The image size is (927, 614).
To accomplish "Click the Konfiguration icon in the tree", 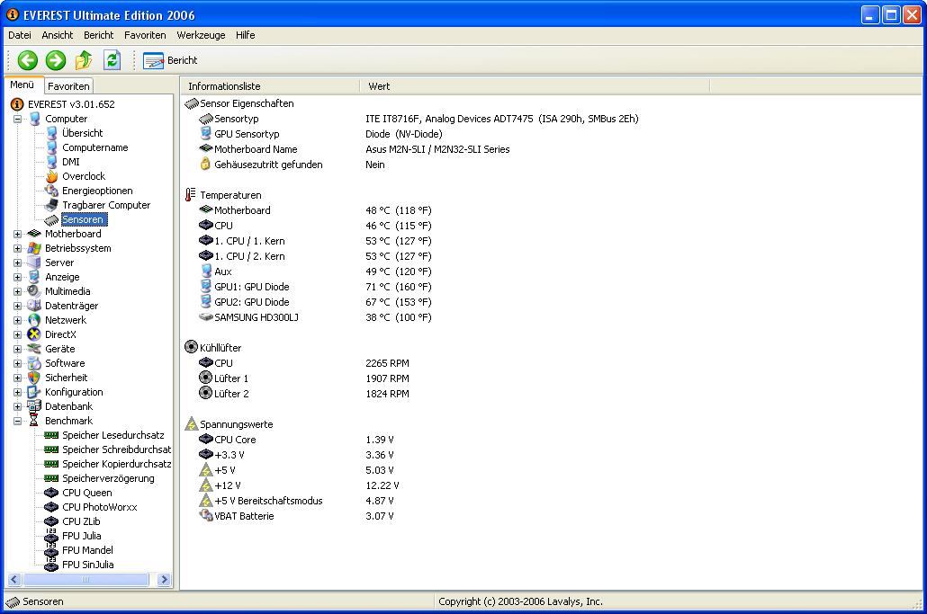I will tap(34, 392).
